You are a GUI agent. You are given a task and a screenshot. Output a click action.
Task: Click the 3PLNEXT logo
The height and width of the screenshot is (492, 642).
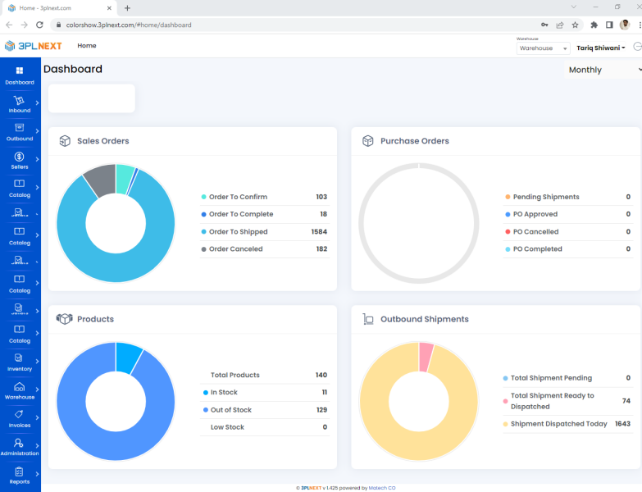pos(33,46)
